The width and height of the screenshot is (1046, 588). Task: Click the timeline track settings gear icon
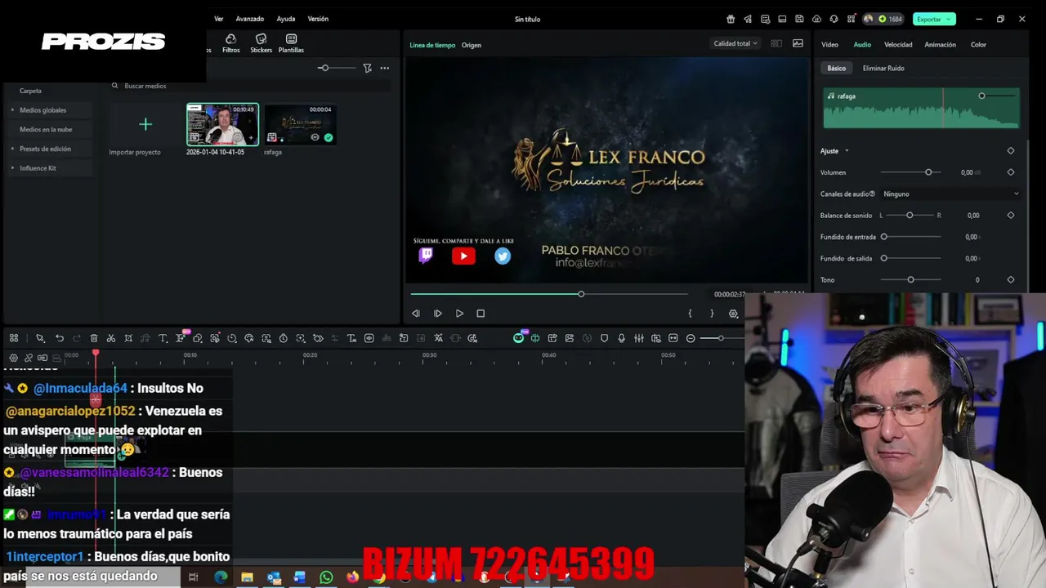click(x=13, y=358)
